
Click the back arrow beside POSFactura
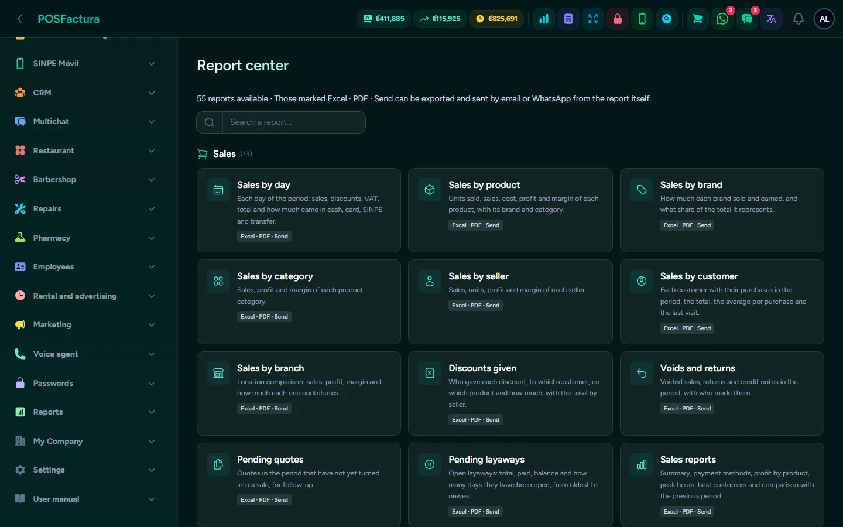20,19
